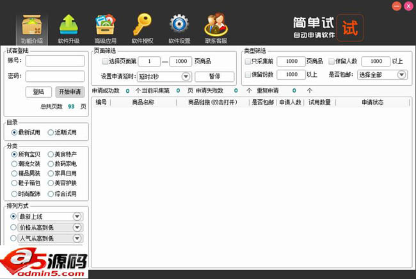
Task: Click the 开始申请 button
Action: tap(70, 92)
